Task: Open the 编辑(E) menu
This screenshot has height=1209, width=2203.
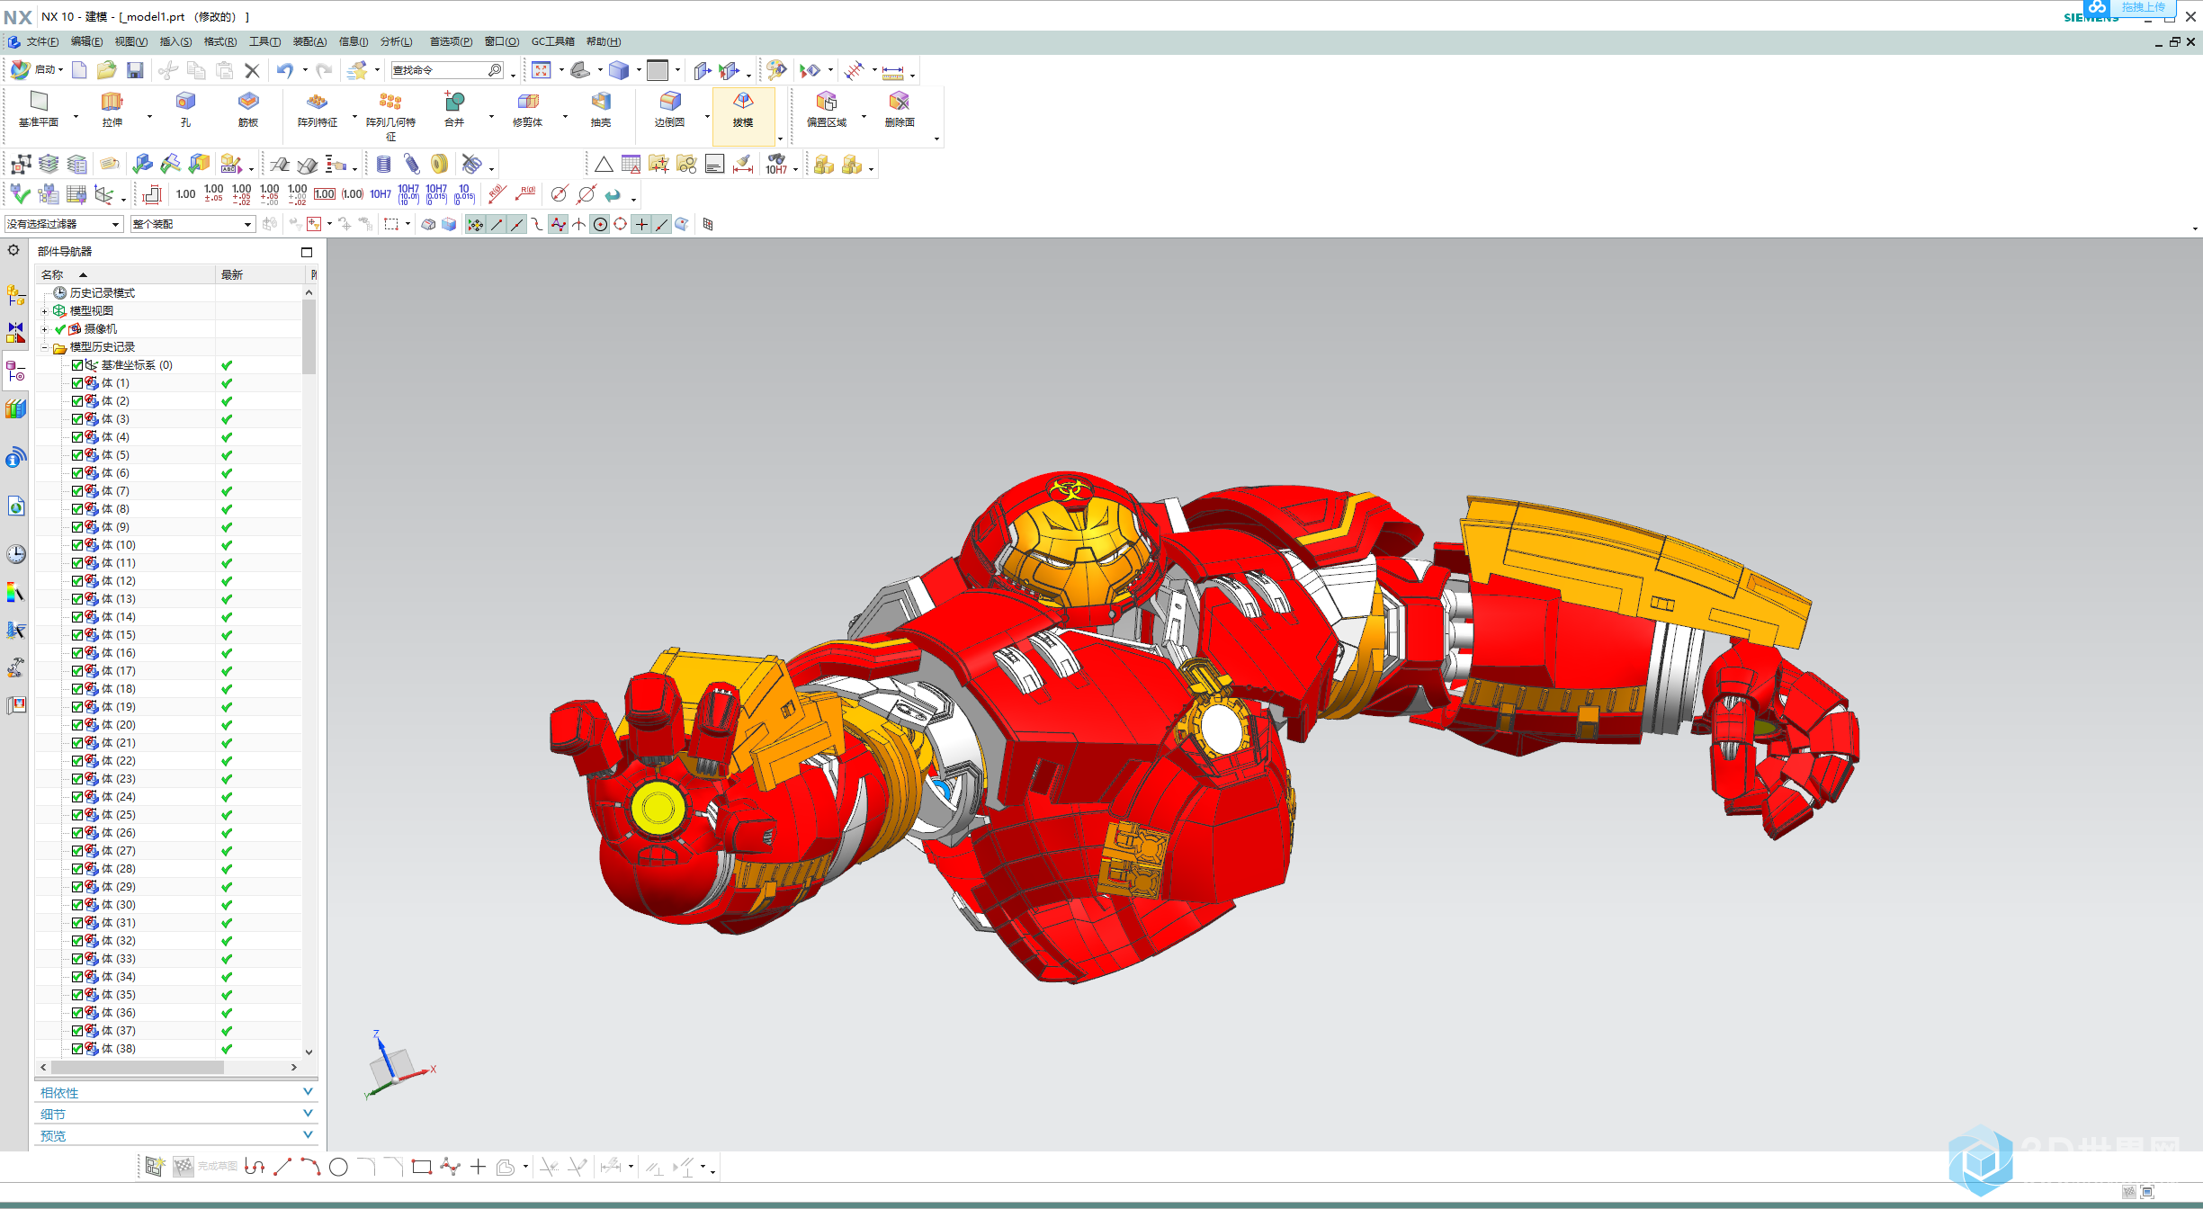Action: click(86, 41)
